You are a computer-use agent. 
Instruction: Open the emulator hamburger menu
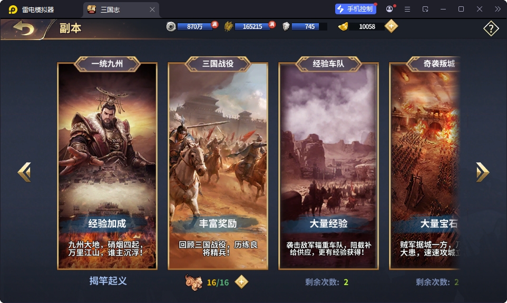tap(407, 9)
